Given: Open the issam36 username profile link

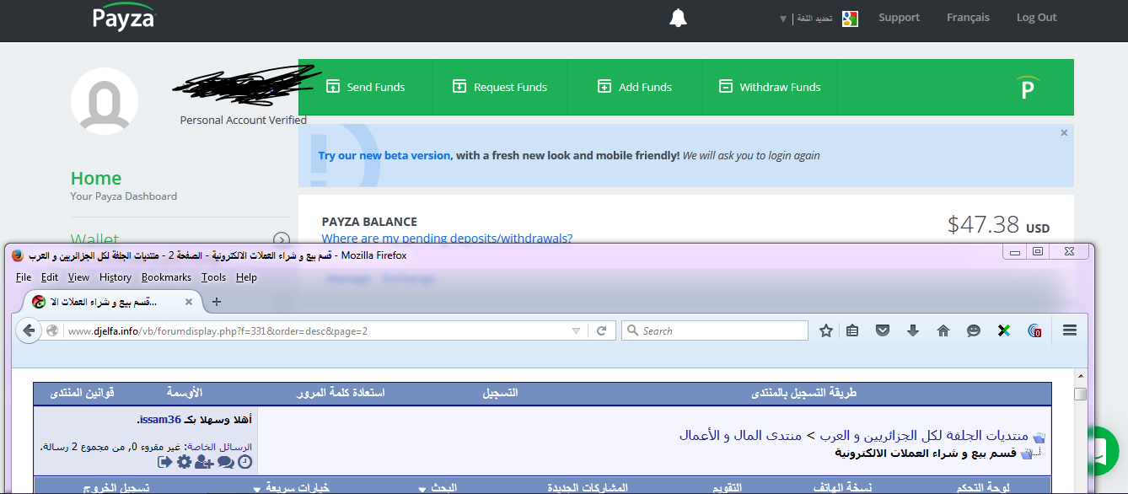Looking at the screenshot, I should pos(160,419).
